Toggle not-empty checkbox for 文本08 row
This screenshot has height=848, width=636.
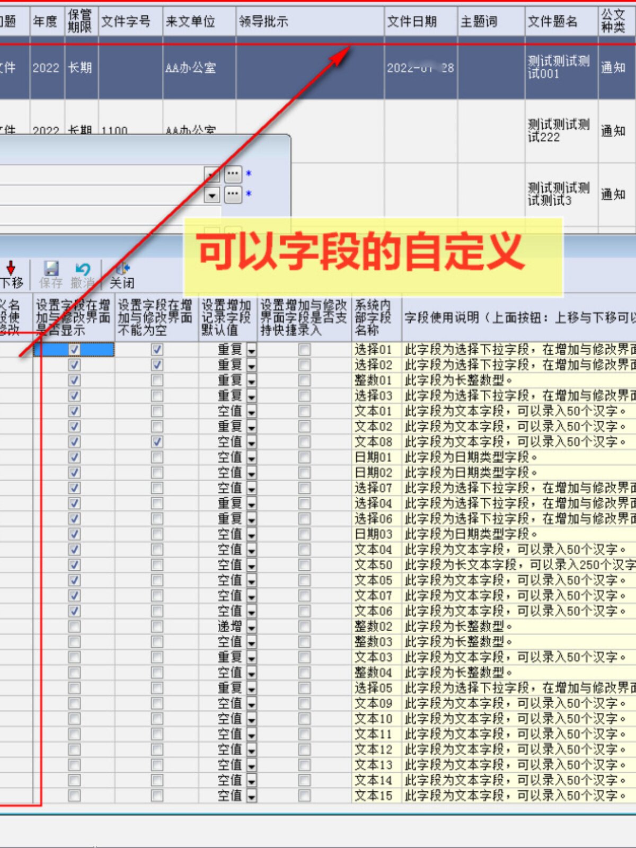pos(157,442)
